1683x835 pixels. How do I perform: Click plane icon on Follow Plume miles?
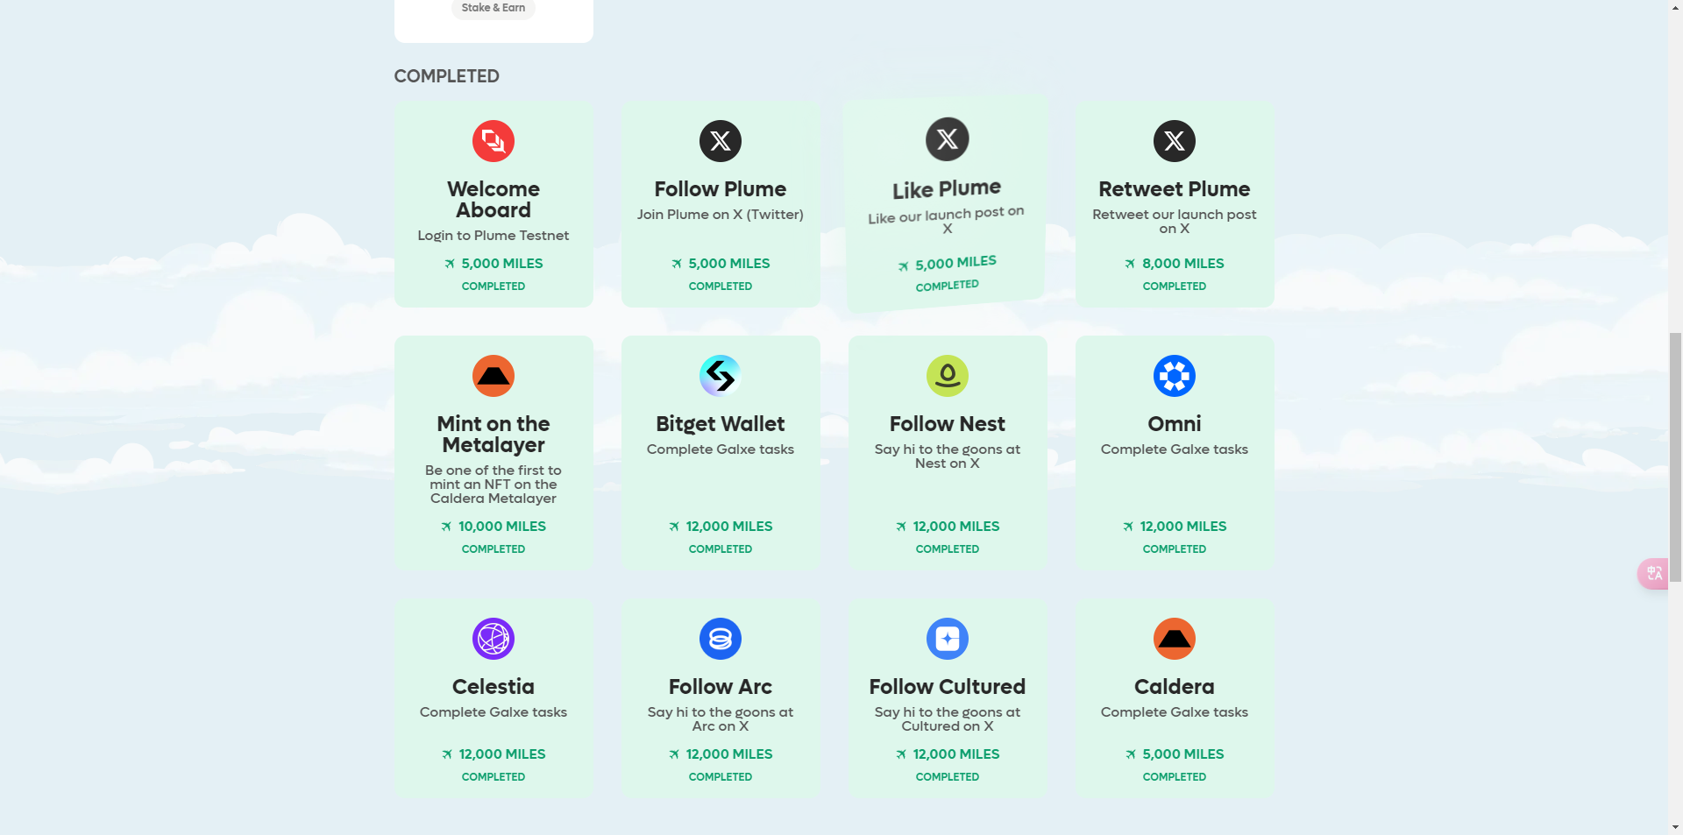coord(677,264)
